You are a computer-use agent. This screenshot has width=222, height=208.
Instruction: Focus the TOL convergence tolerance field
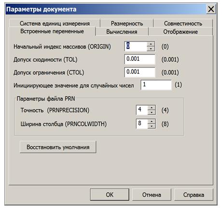[139, 59]
